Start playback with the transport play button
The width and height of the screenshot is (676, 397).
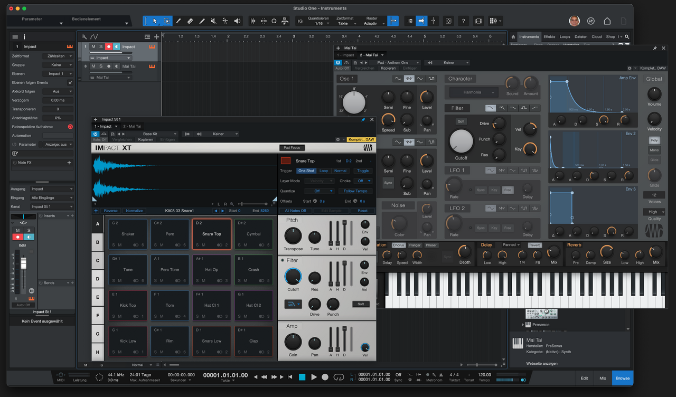point(314,377)
